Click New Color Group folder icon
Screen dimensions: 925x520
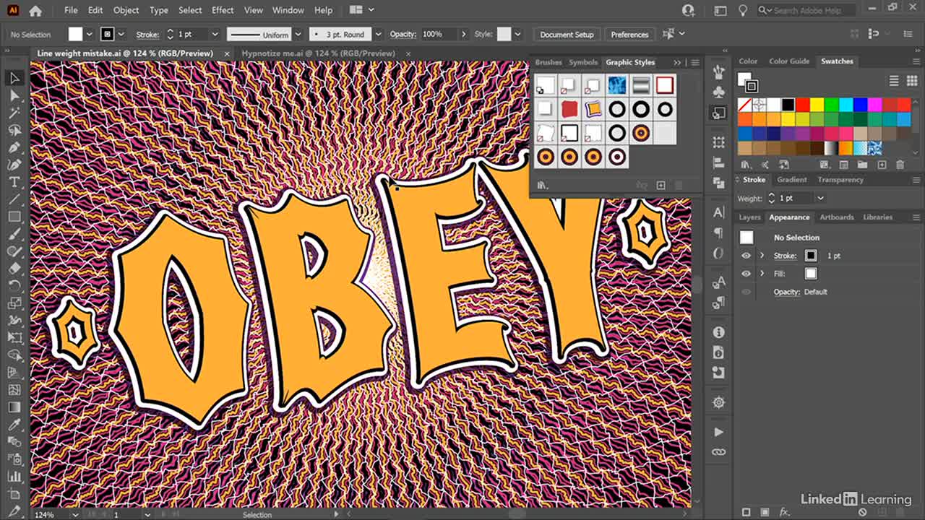point(863,165)
